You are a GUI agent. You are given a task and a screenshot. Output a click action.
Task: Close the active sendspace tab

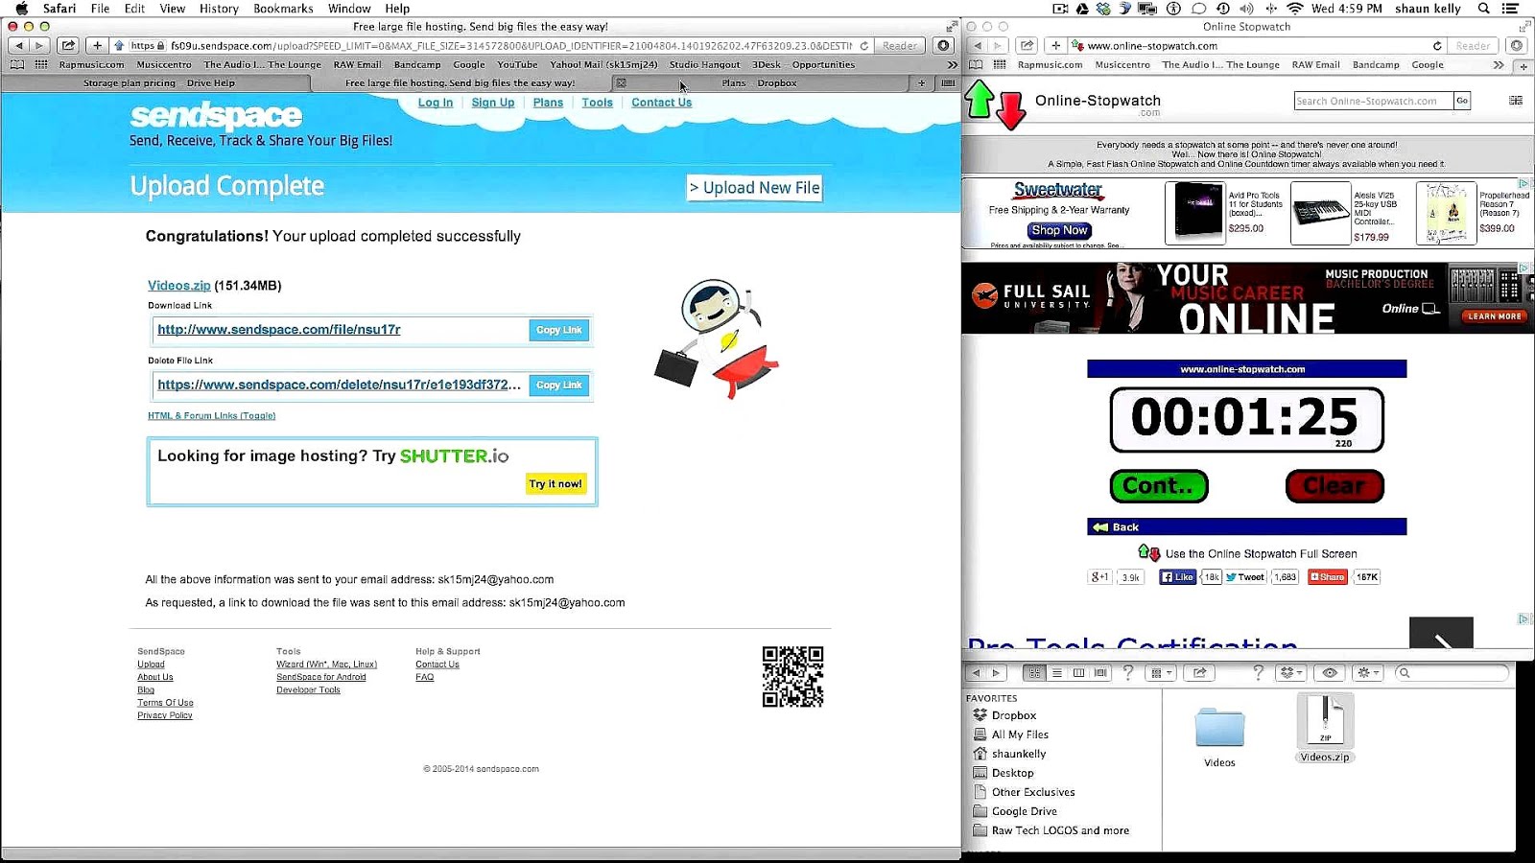621,83
